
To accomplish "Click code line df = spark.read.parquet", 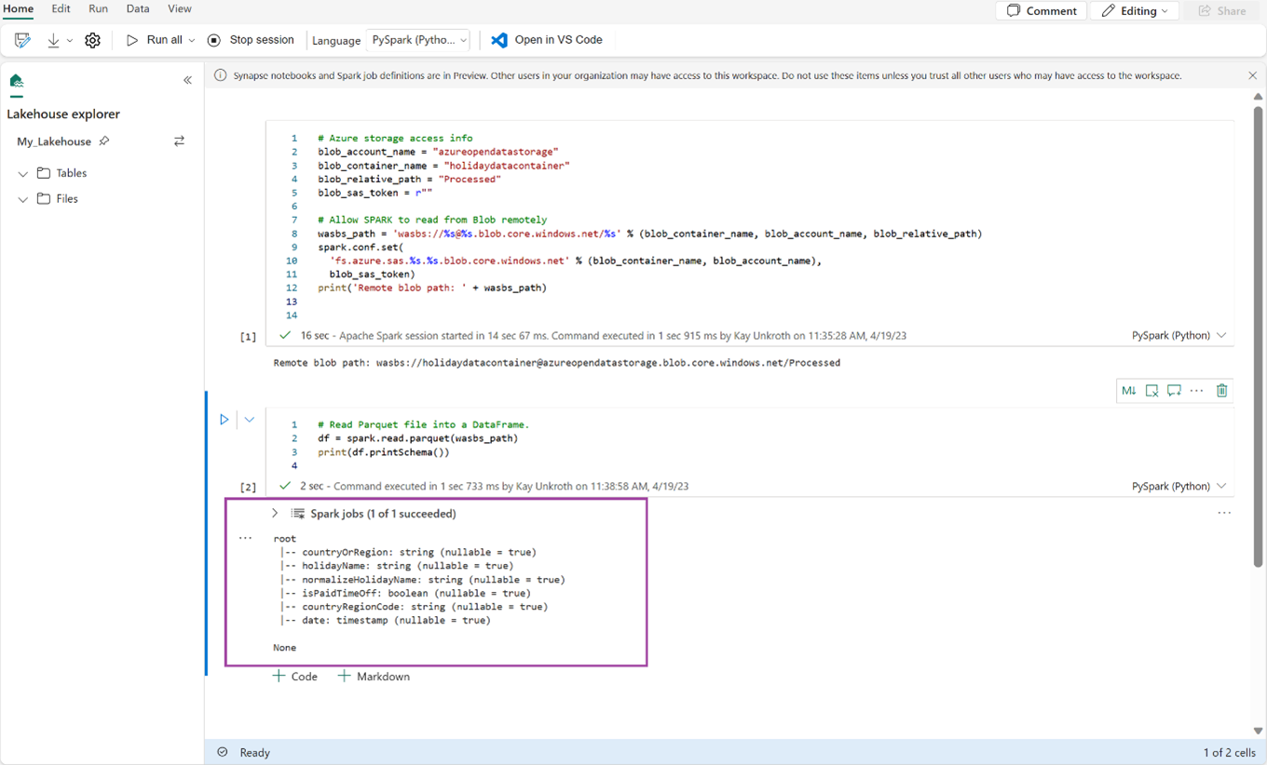I will tap(417, 438).
